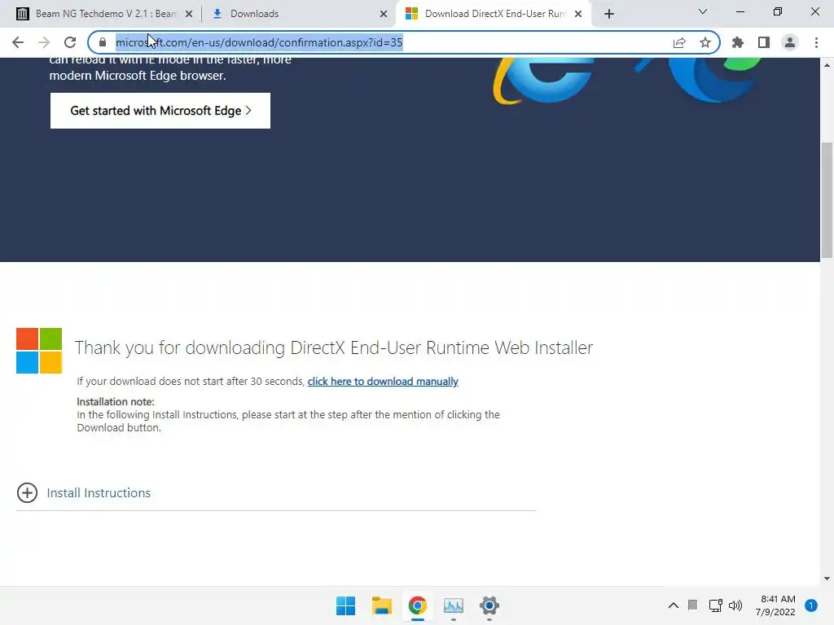Click here to download manually link
Screen dimensions: 834x625
383,382
